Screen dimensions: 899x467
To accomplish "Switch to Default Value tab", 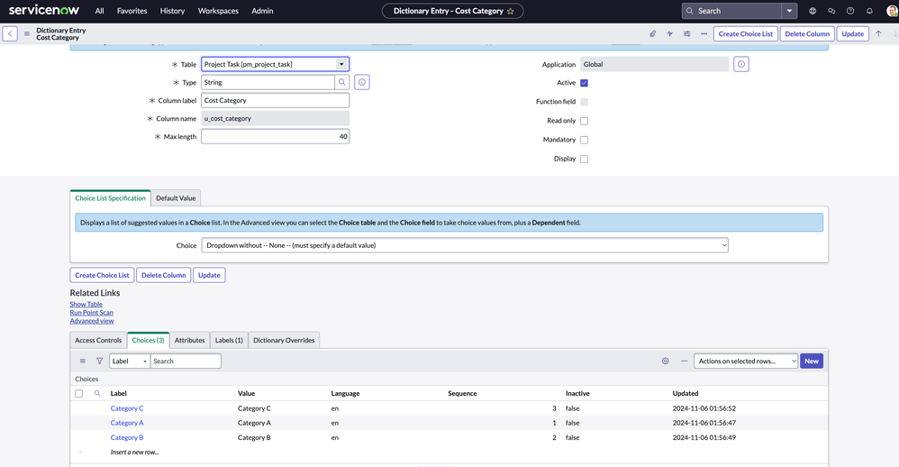I will pos(176,198).
